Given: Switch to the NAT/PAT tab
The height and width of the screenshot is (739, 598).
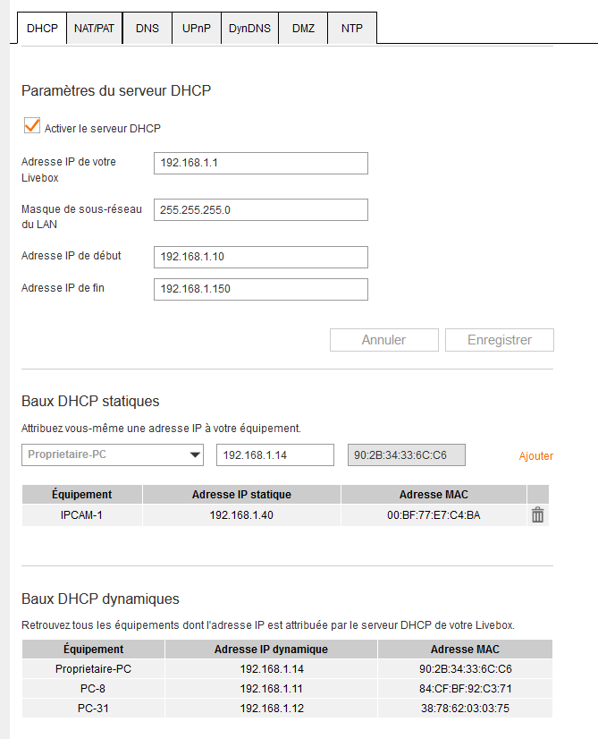Looking at the screenshot, I should pyautogui.click(x=94, y=29).
